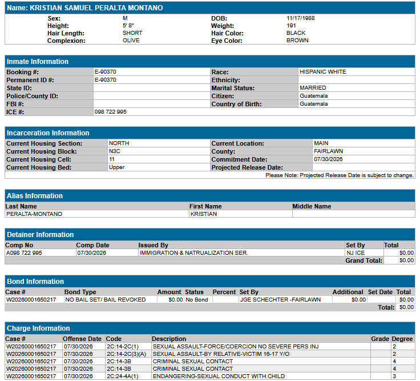Viewport: 420px width, 381px height.
Task: Click the Grade column header
Action: pos(380,339)
